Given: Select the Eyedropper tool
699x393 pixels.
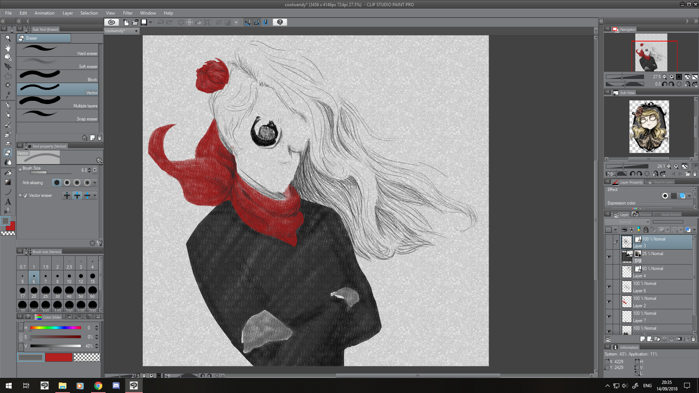Looking at the screenshot, I should [8, 95].
